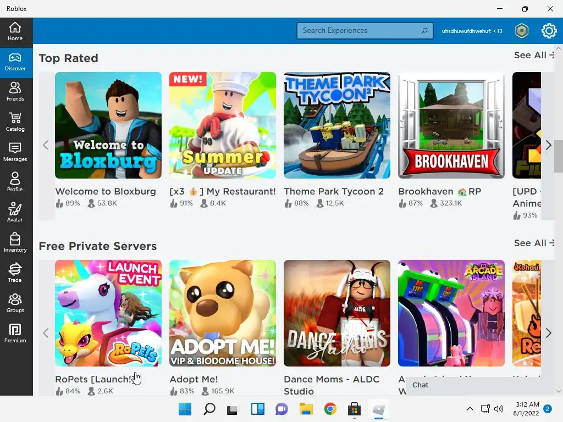The width and height of the screenshot is (563, 422).
Task: Click the Welcome to Bloxburg title
Action: pos(106,192)
